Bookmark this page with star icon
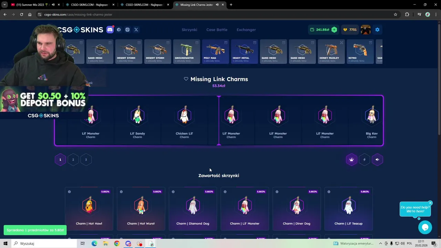 [396, 14]
